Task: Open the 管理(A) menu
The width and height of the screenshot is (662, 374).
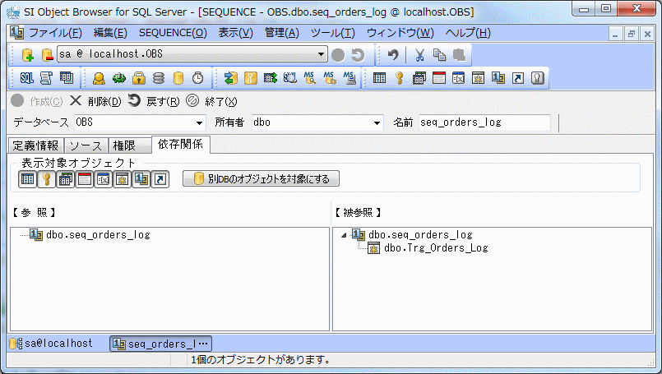Action: click(281, 33)
